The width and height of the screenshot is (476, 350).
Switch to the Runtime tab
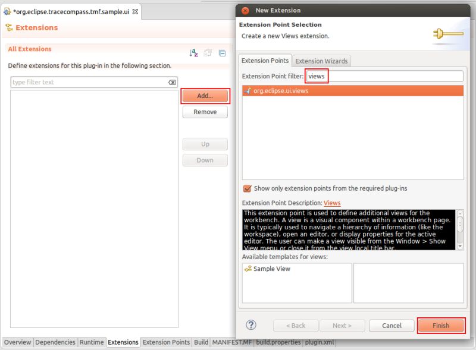[x=90, y=342]
